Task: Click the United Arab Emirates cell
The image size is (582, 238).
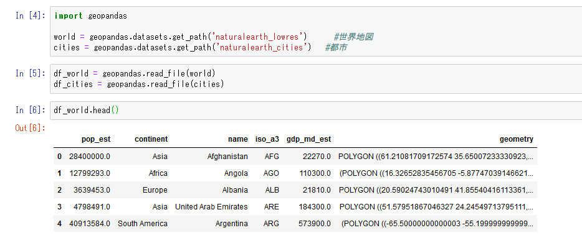Action: click(x=212, y=206)
